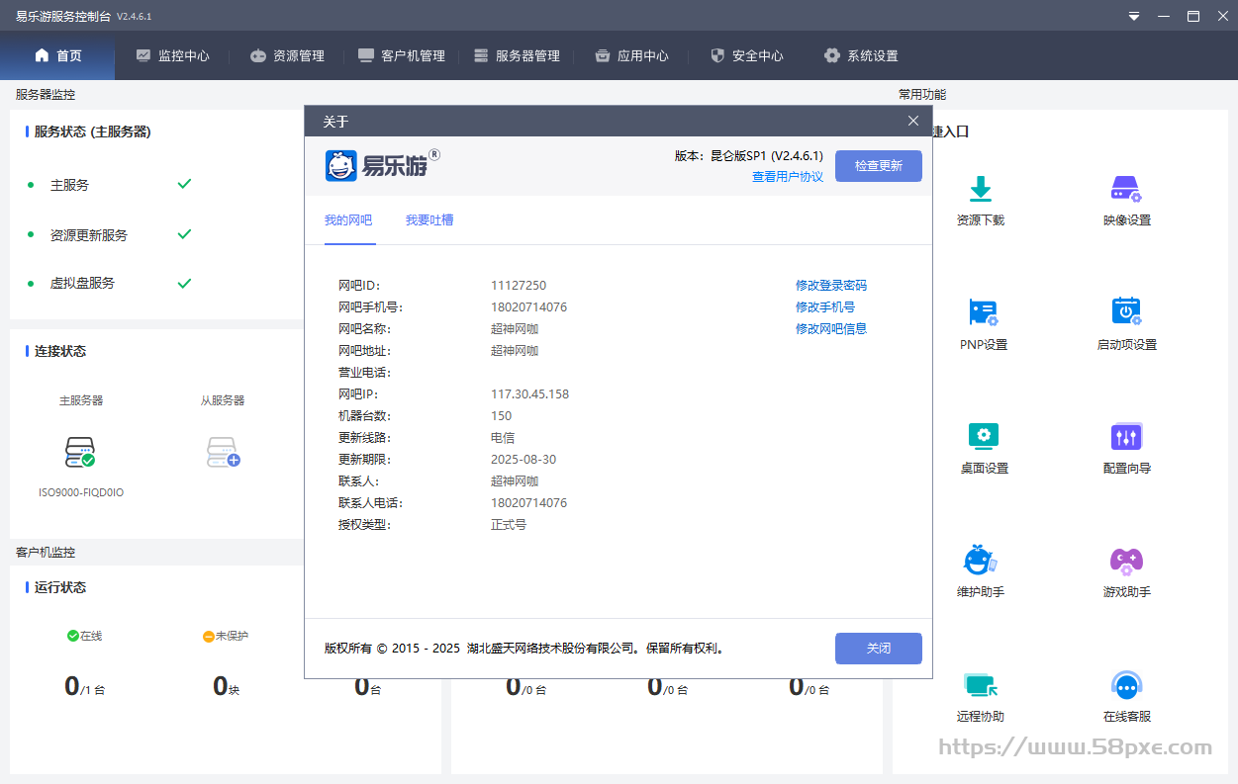Screen dimensions: 1238x784
Task: Open the title bar dropdown menu arrow
Action: point(1134,17)
